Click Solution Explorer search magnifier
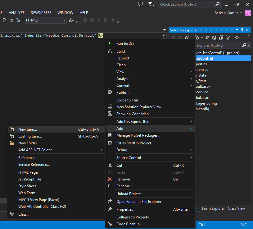 pos(244,45)
